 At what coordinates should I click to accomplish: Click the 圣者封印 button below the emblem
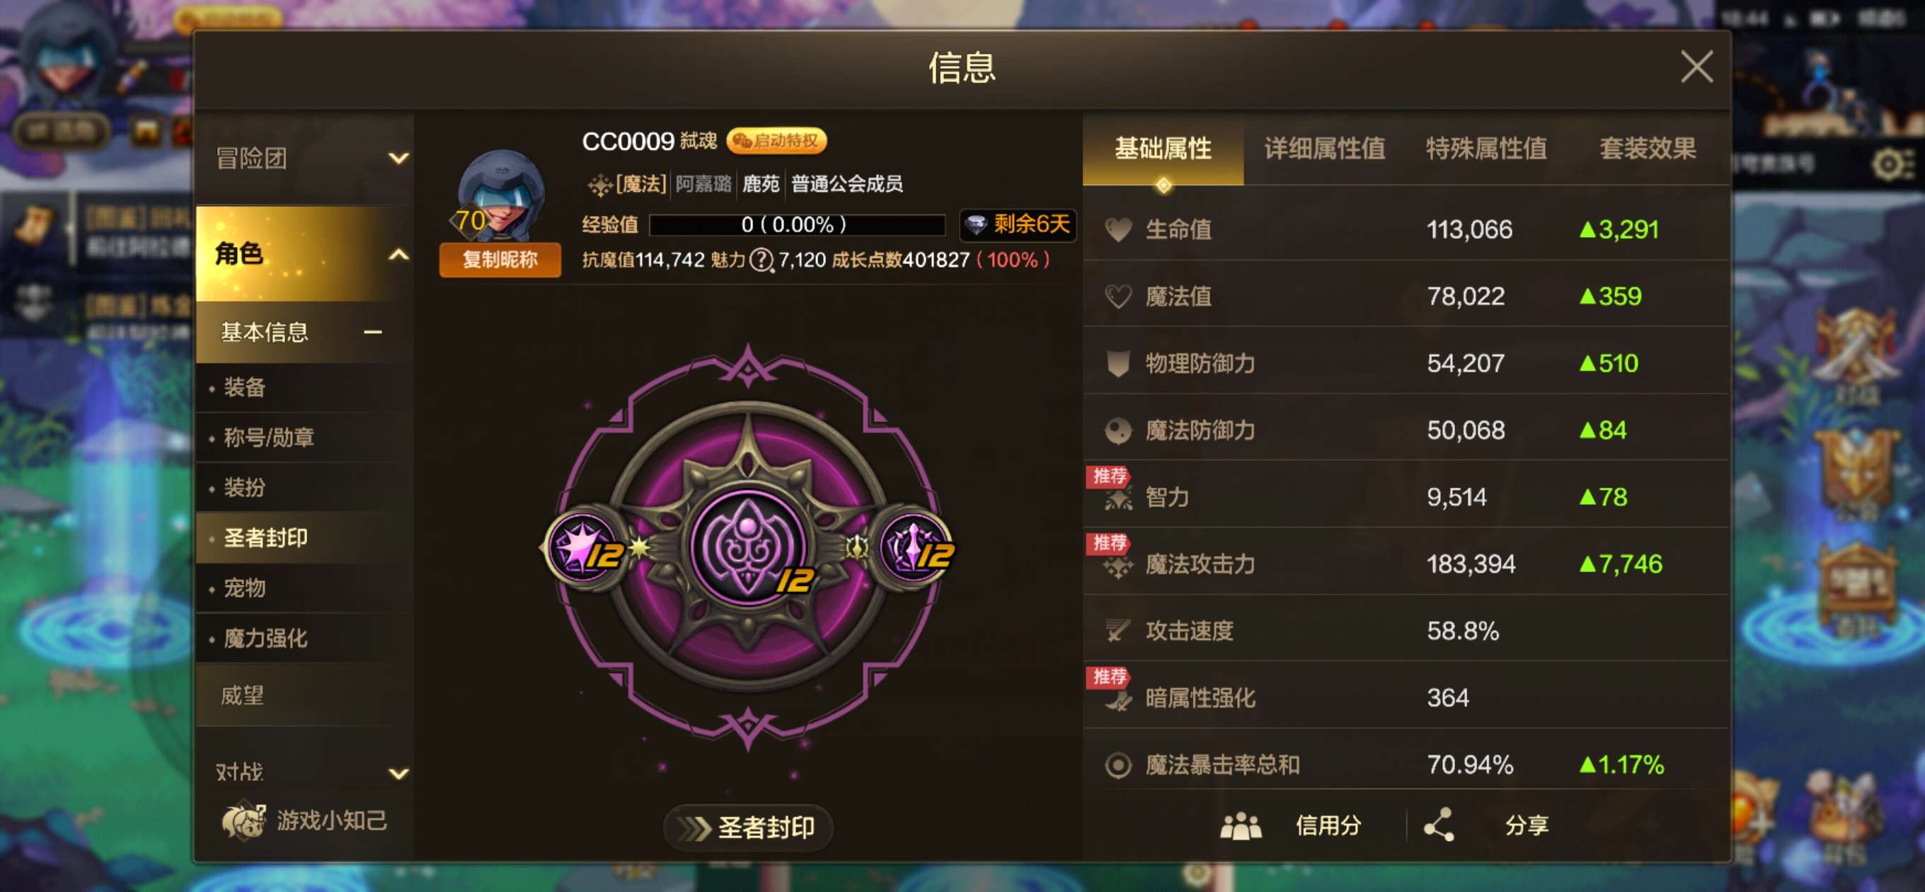(x=748, y=828)
